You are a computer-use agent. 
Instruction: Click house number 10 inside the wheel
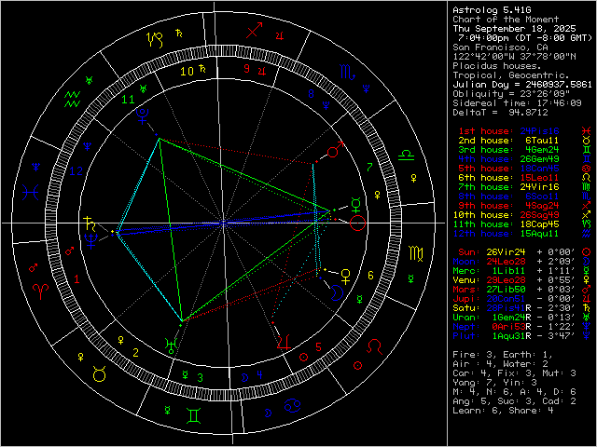pos(187,71)
